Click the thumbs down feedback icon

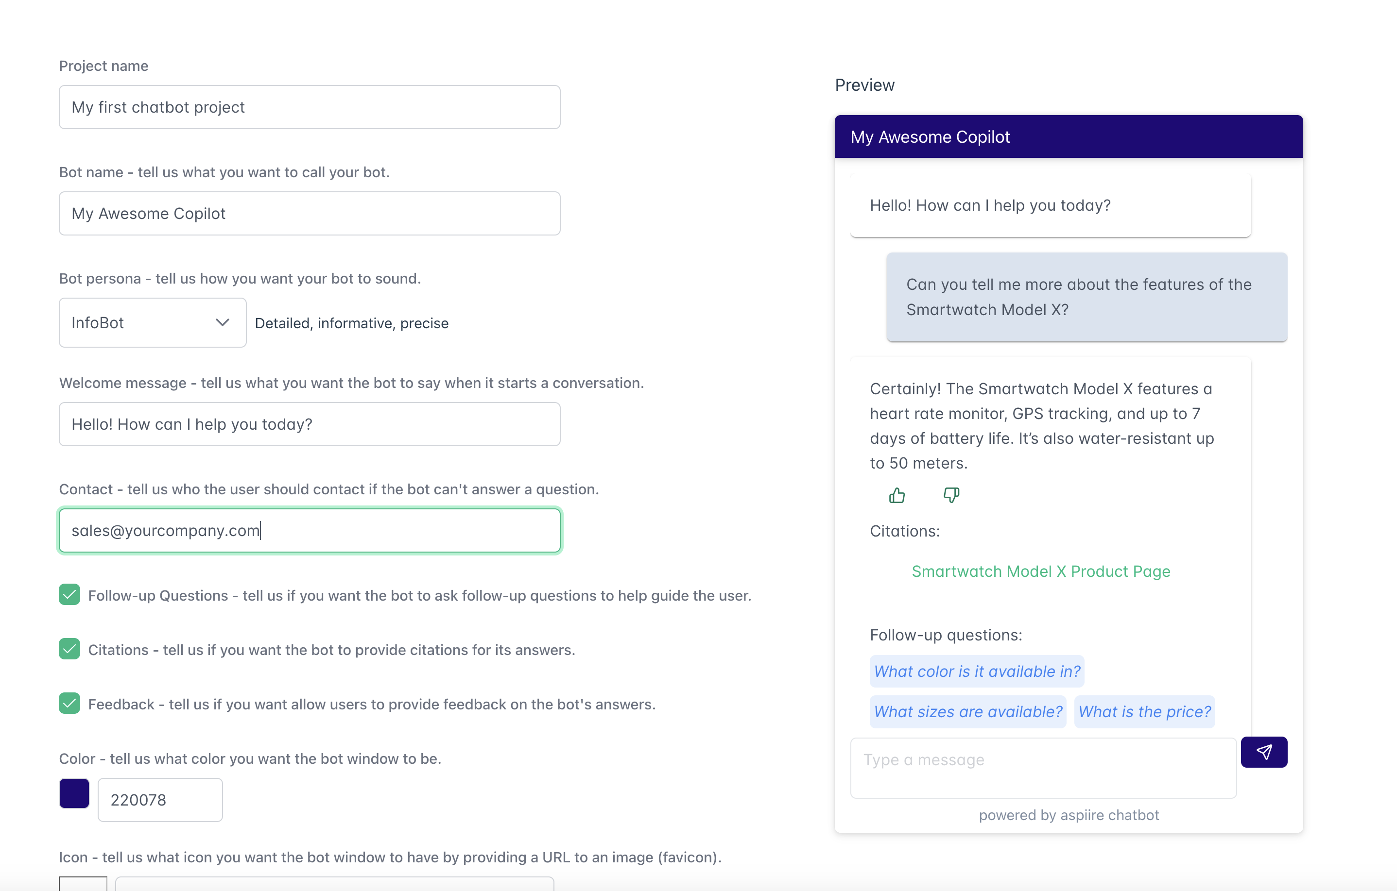tap(951, 495)
